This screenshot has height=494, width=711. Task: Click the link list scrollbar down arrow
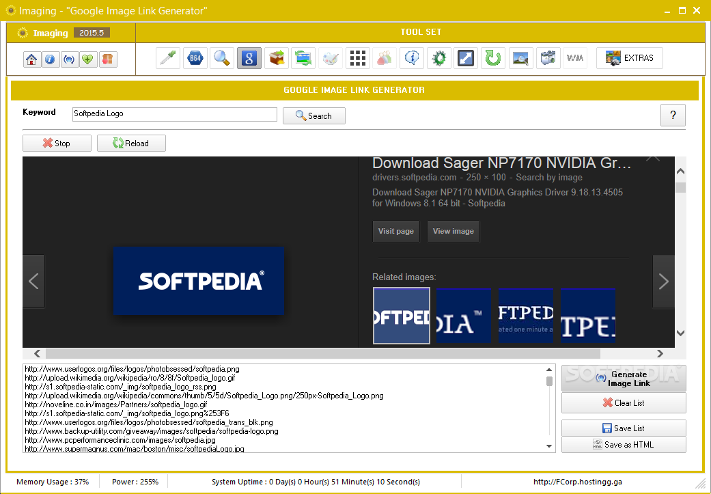click(x=549, y=446)
